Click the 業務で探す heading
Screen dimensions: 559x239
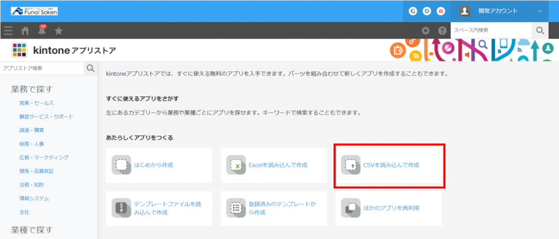pyautogui.click(x=32, y=89)
